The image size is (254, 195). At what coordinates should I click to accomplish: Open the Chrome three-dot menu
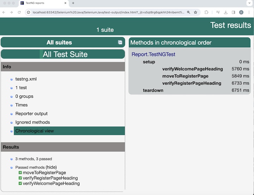coord(249,12)
